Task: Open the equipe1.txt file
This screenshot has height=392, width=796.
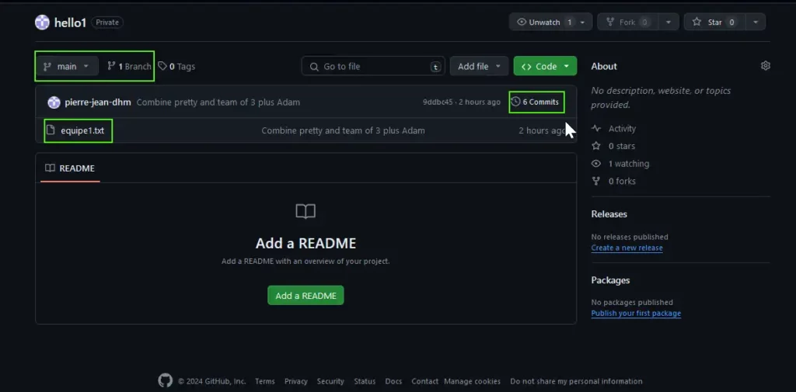Action: 82,131
